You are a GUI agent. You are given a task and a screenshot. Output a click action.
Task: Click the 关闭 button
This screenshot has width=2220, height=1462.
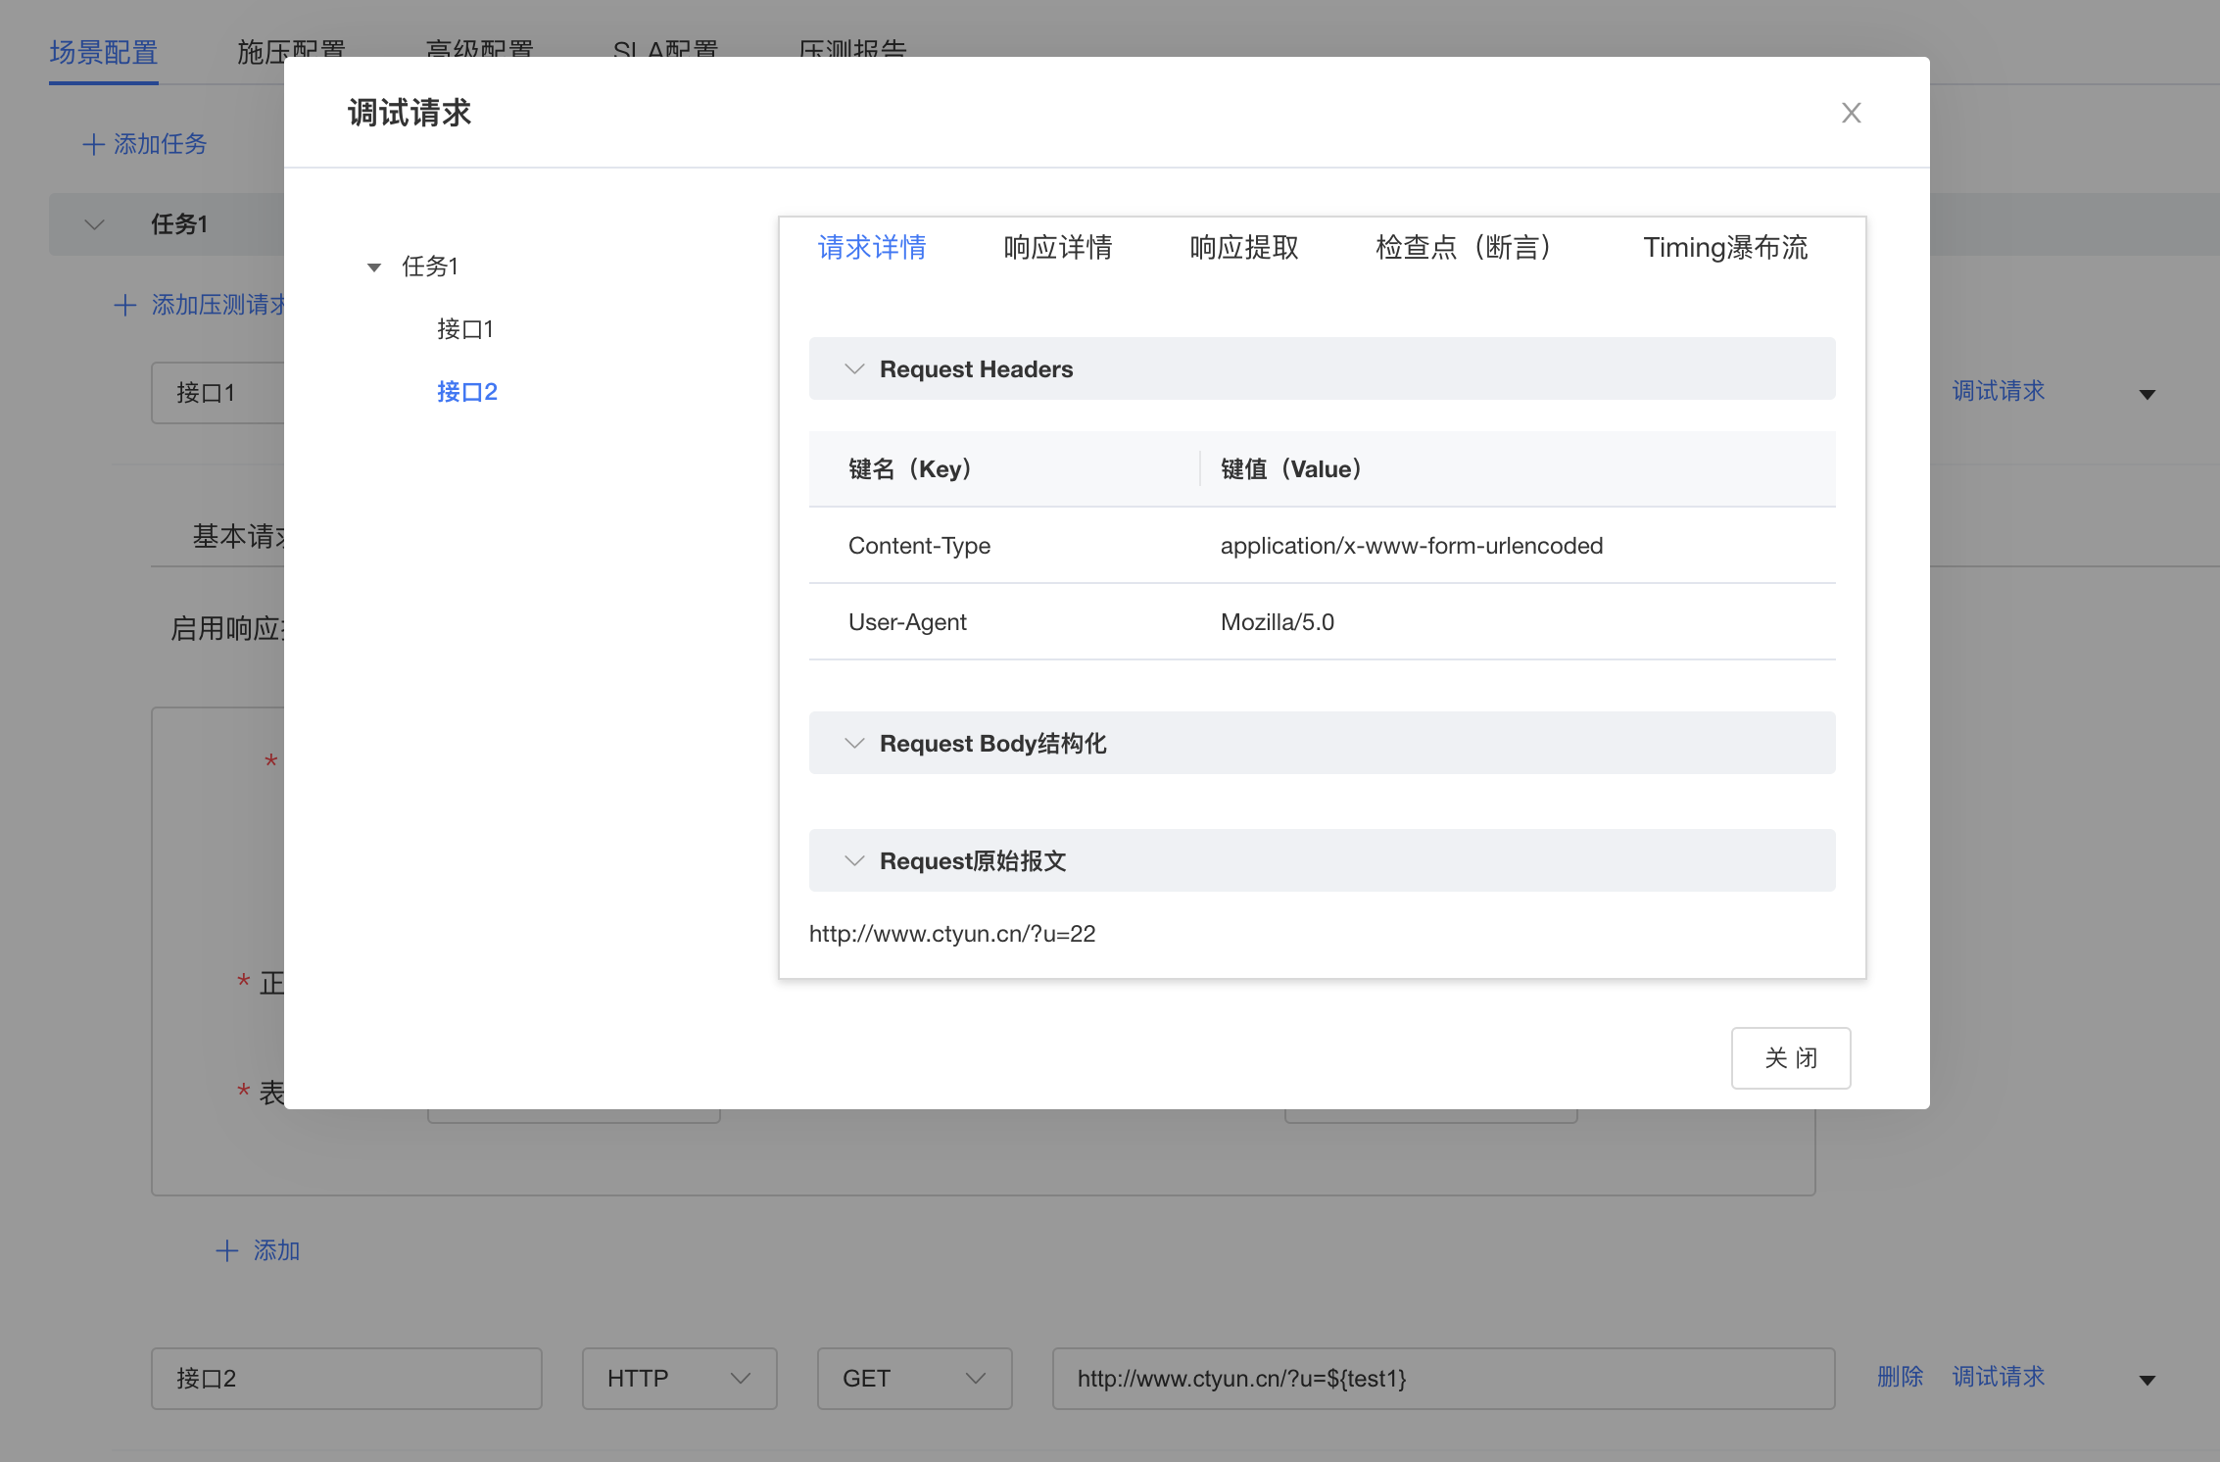pyautogui.click(x=1790, y=1058)
